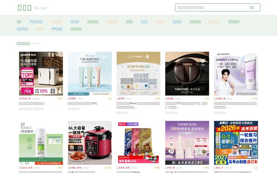The height and width of the screenshot is (173, 277).
Task: Click the price 79.9 under FATINY foundation
Action: (170, 168)
